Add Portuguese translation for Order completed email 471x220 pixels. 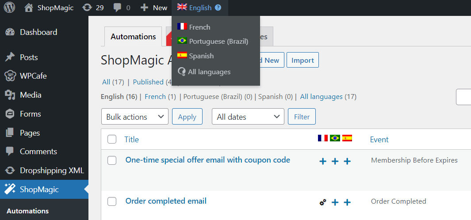pos(335,202)
